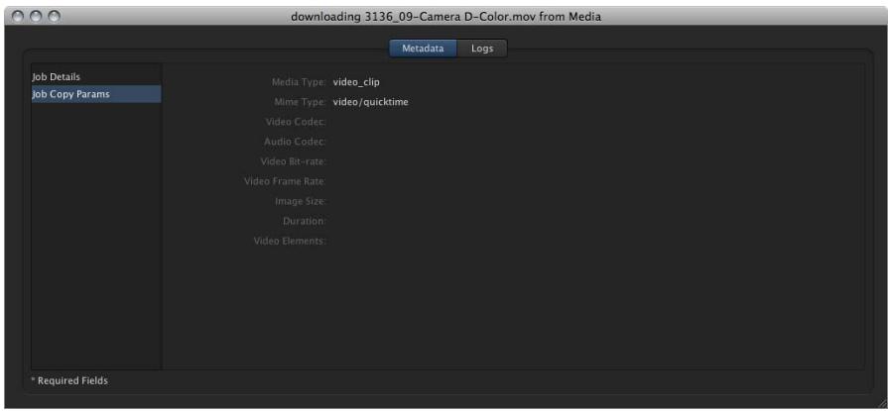This screenshot has width=888, height=411.
Task: Click the video_clip Media Type value
Action: 356,82
